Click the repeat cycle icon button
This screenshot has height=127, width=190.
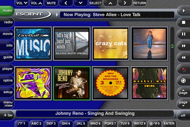pyautogui.click(x=183, y=80)
